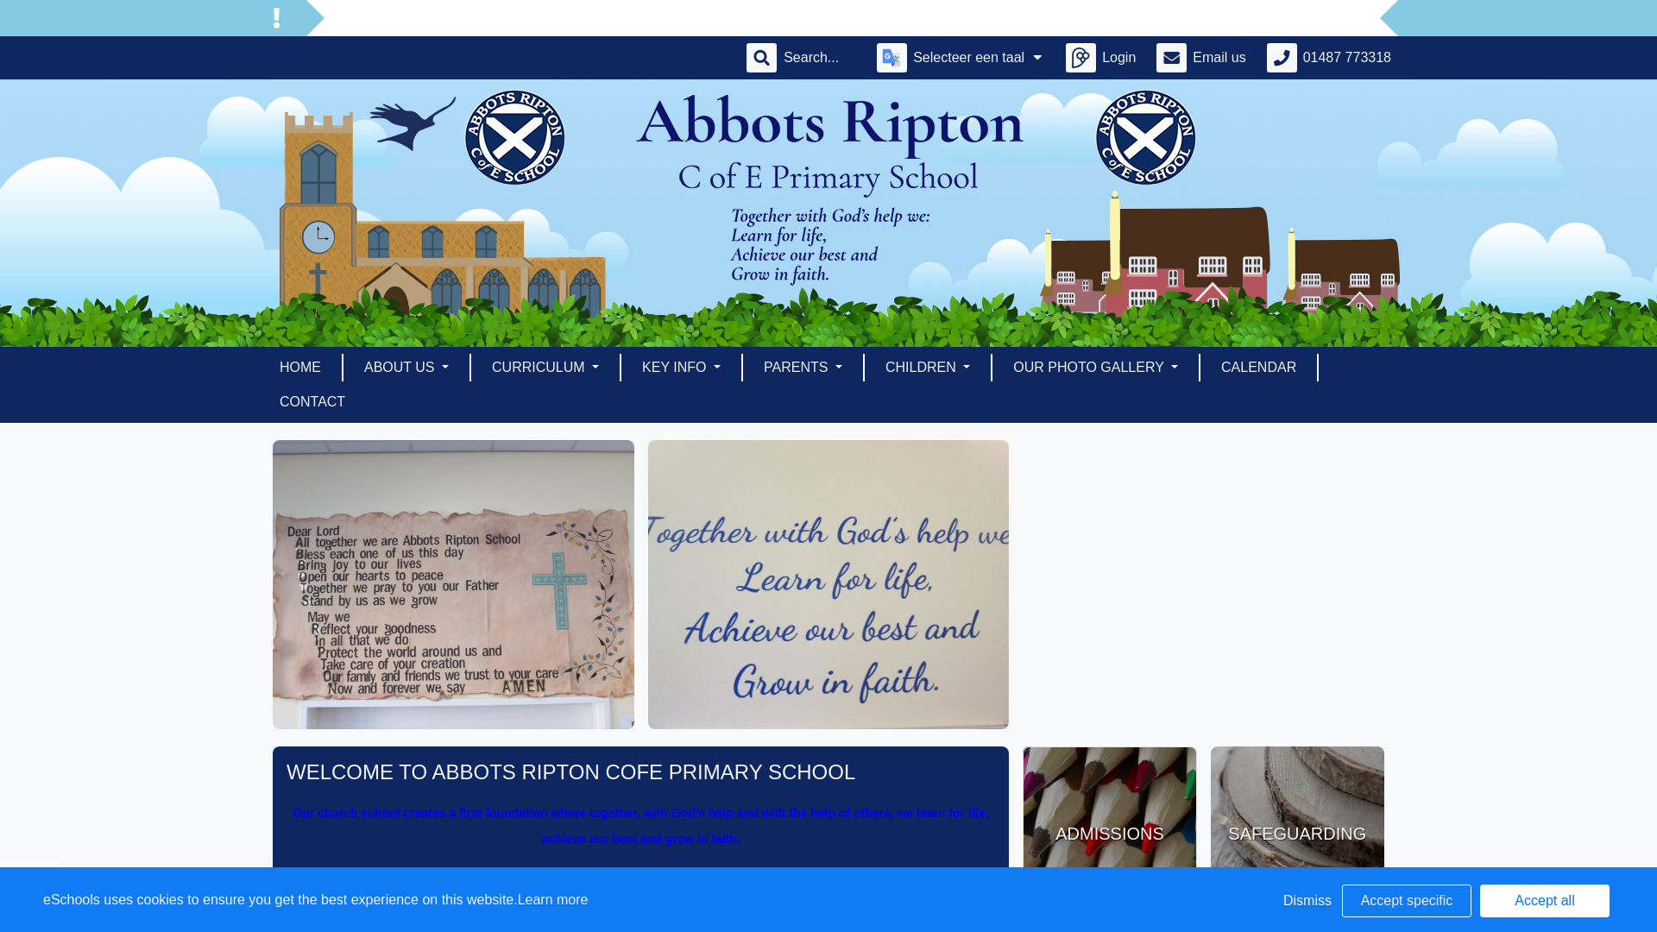Click the Learn more cookies link
The width and height of the screenshot is (1657, 932).
(552, 899)
